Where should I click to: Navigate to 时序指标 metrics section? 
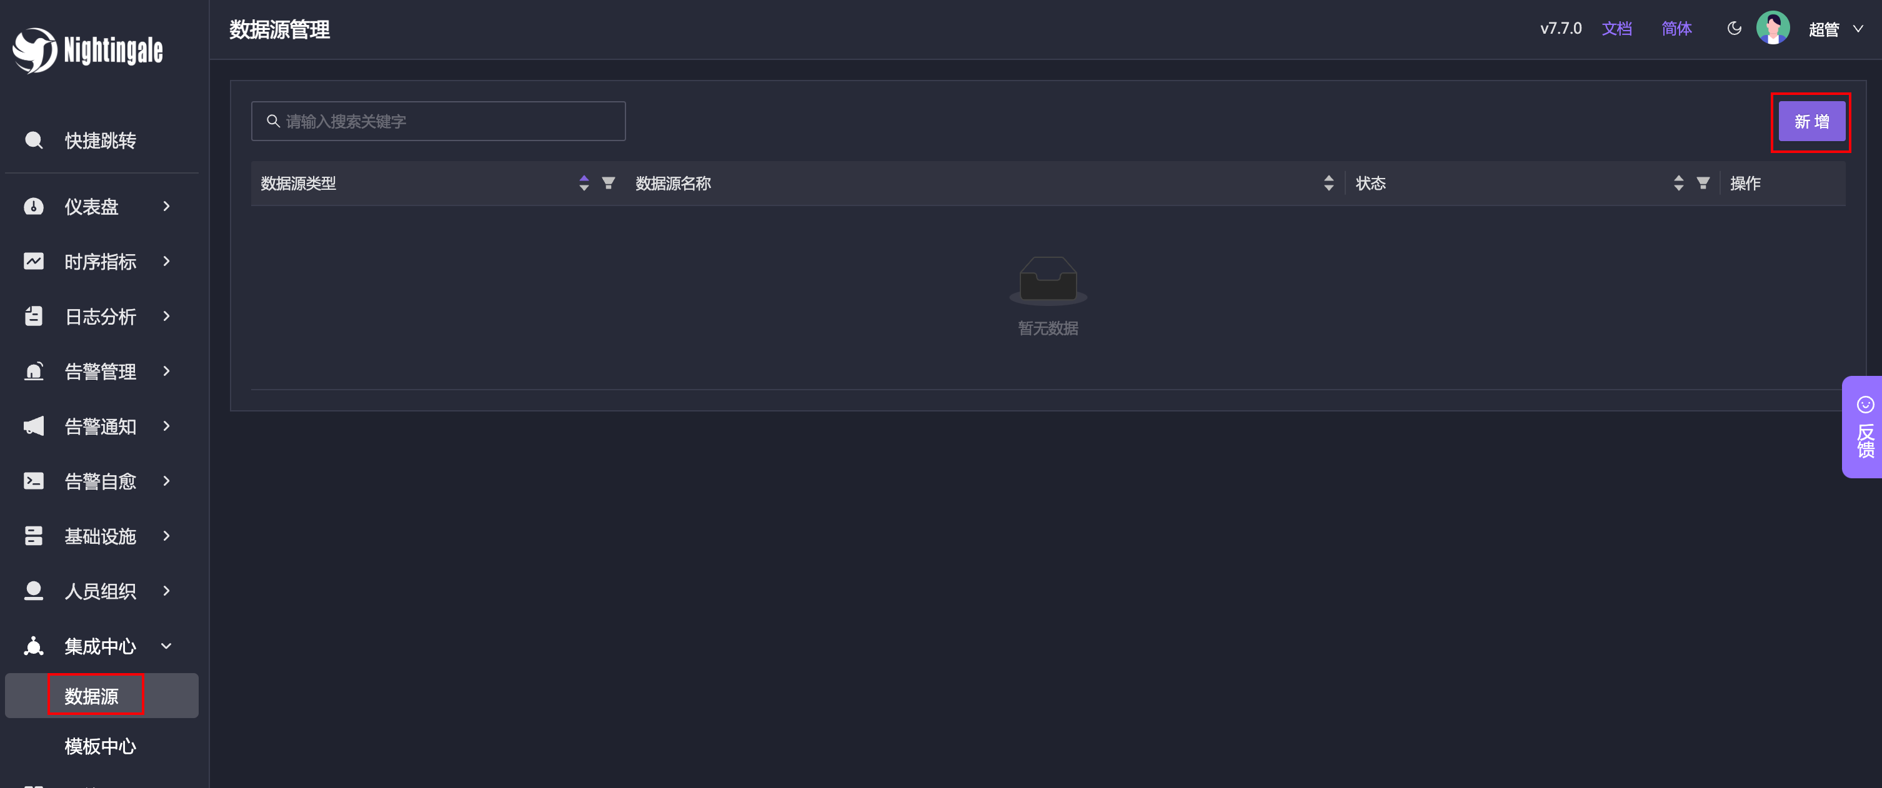(x=101, y=262)
